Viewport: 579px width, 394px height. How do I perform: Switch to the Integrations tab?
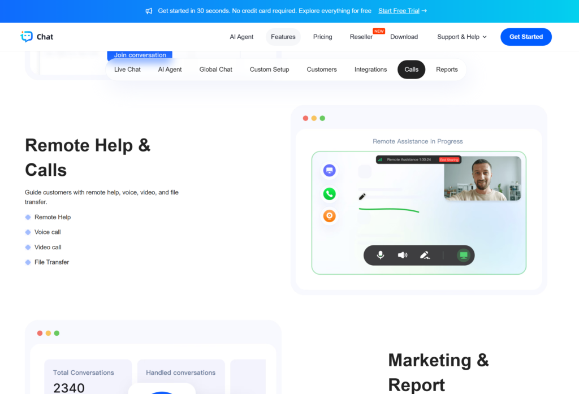click(371, 70)
